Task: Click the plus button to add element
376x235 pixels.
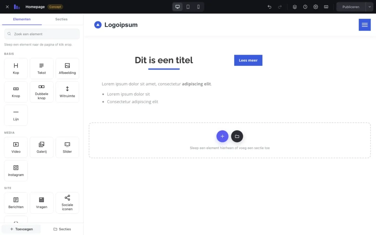Action: 222,136
